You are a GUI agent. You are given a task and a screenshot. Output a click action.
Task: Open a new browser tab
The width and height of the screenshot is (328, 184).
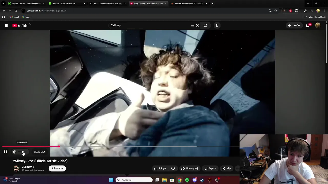tap(212, 4)
